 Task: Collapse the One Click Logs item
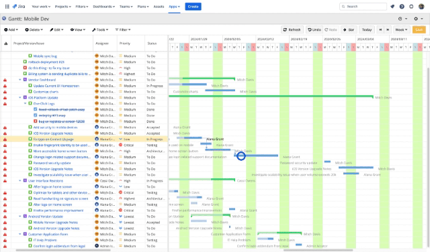point(26,104)
